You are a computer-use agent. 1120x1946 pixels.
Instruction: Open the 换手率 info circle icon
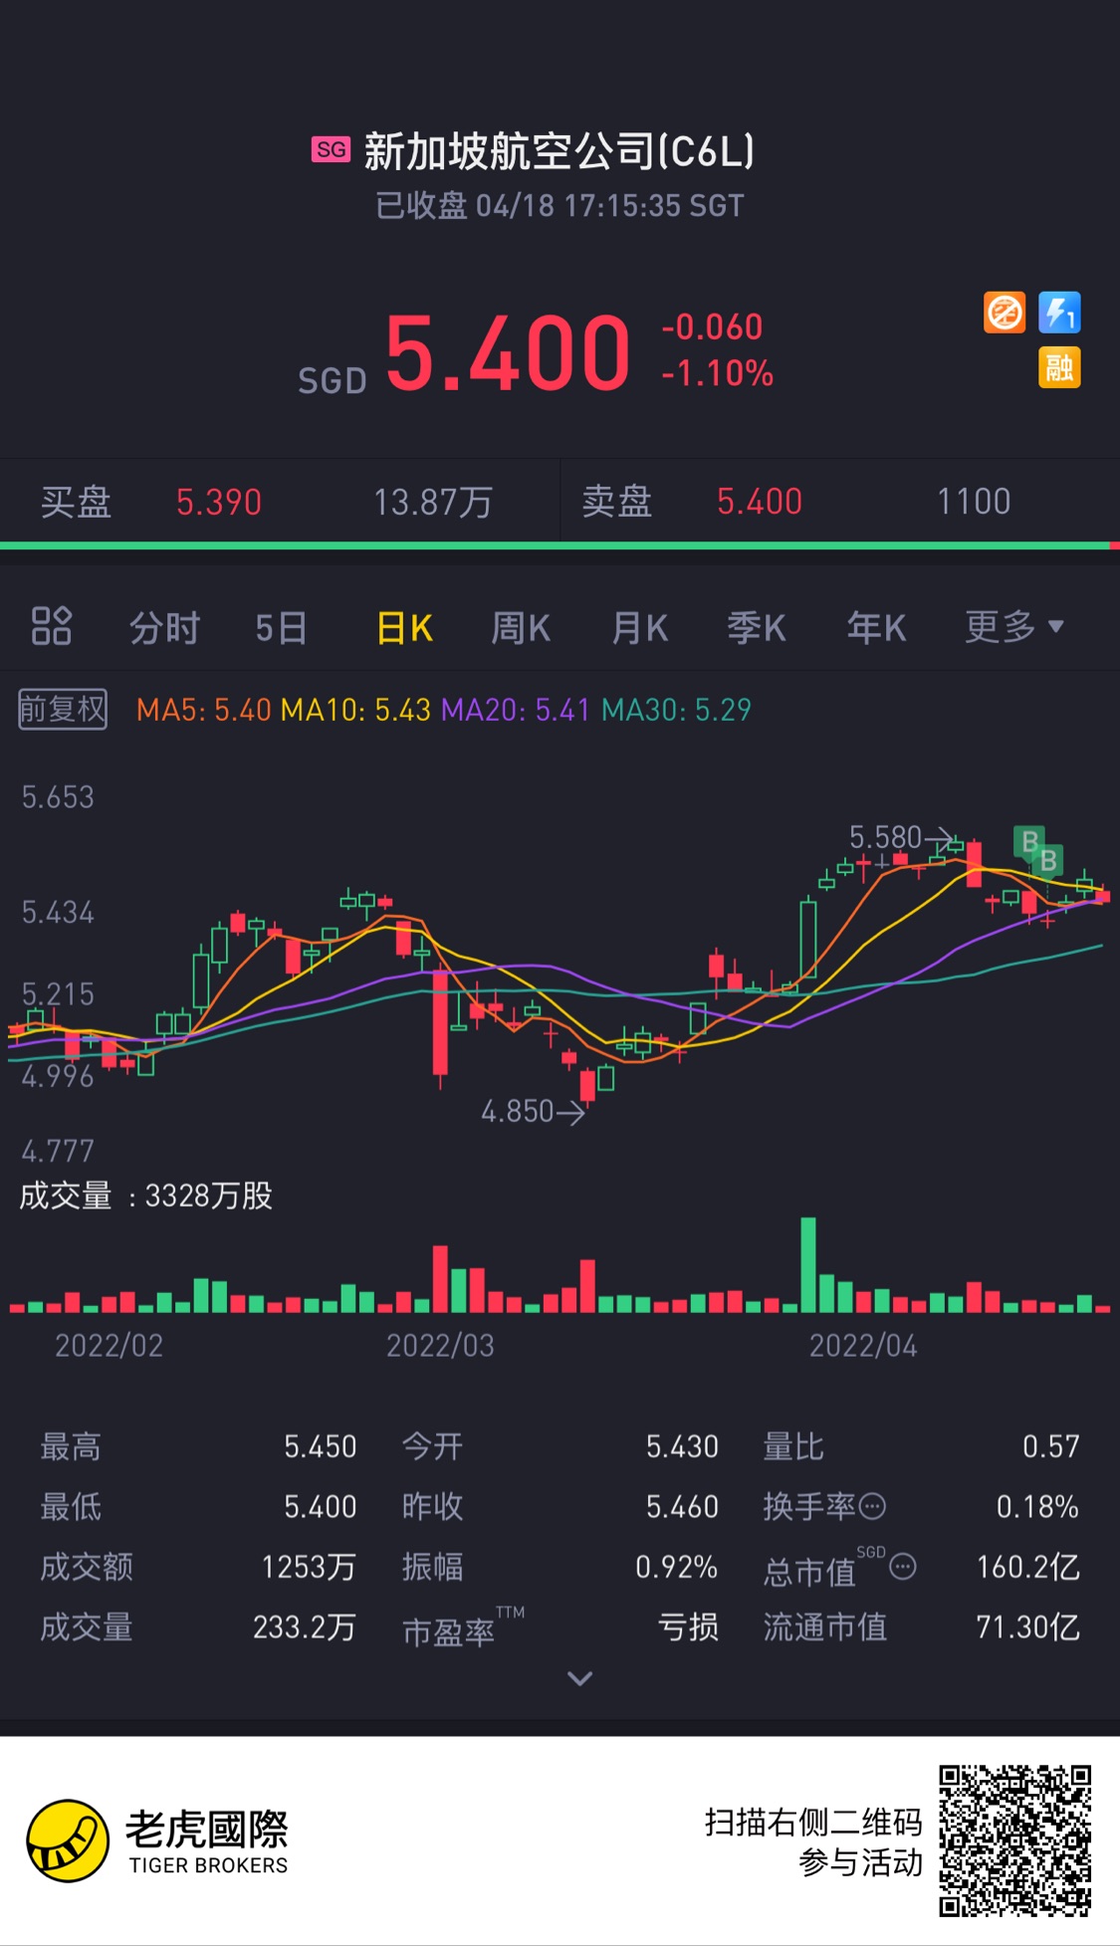(872, 1506)
